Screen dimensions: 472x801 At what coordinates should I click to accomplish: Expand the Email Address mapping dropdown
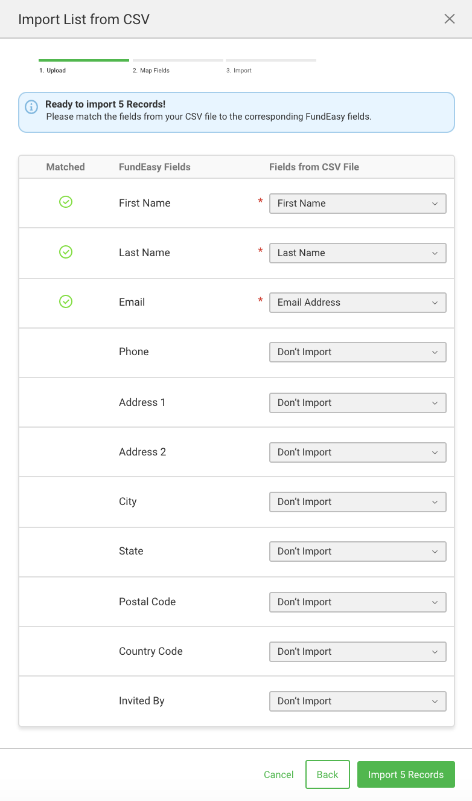pos(357,303)
